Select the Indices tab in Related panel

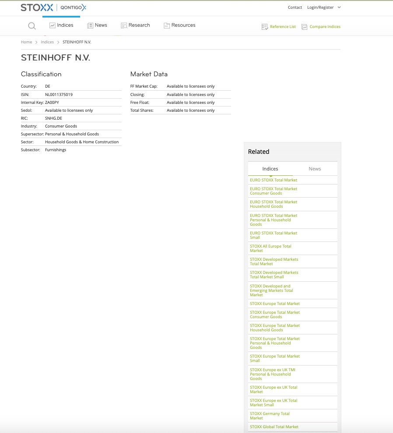[270, 168]
